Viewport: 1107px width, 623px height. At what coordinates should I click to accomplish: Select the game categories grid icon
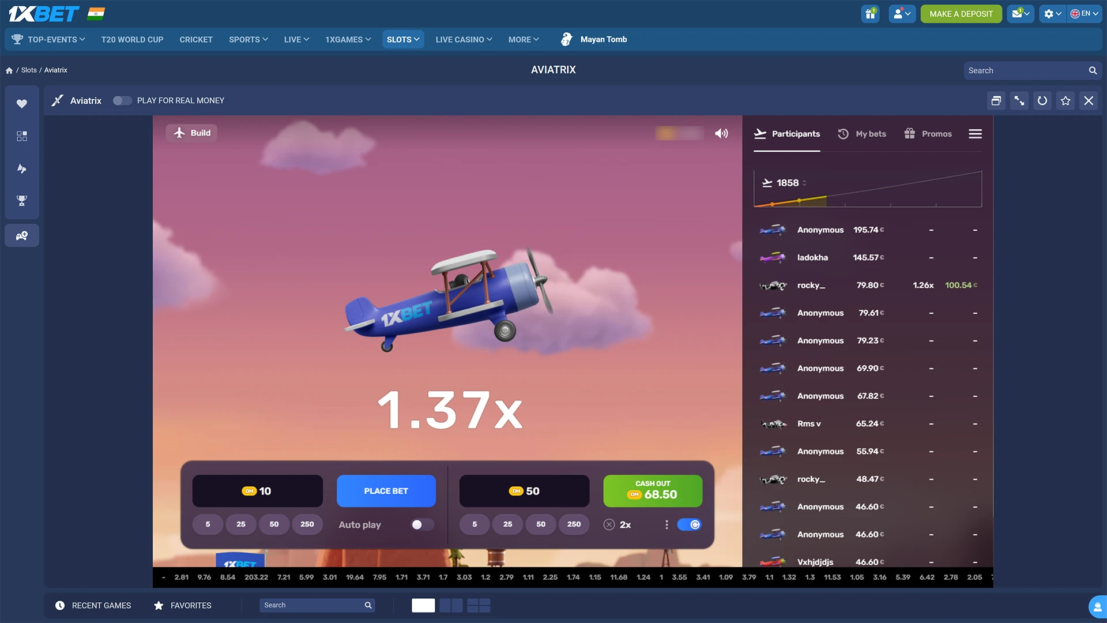tap(21, 136)
